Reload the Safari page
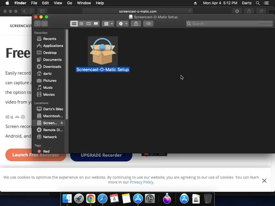Image resolution: width=275 pixels, height=206 pixels. coord(190,11)
